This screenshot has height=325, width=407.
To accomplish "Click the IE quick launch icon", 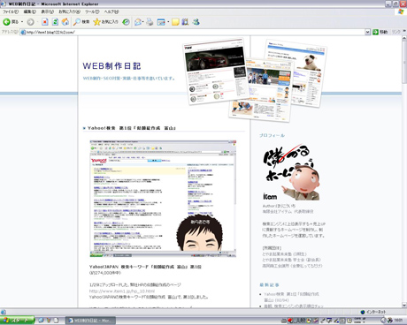I will click(41, 321).
